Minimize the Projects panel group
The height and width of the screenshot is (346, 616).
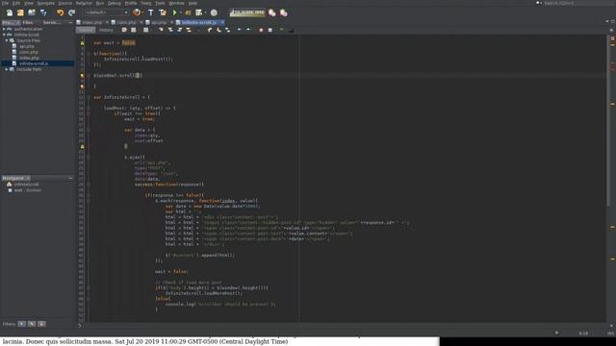point(70,22)
